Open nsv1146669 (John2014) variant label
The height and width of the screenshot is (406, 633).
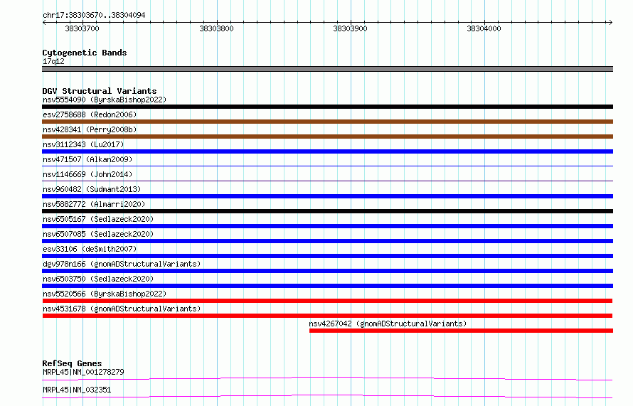click(x=87, y=174)
